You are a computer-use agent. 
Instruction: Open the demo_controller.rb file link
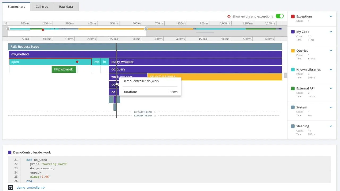[x=31, y=187]
